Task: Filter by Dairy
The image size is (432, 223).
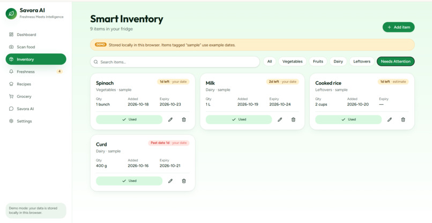Action: (338, 61)
